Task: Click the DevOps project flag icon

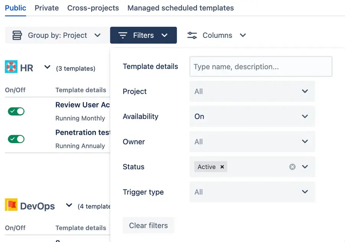Action: (10, 205)
